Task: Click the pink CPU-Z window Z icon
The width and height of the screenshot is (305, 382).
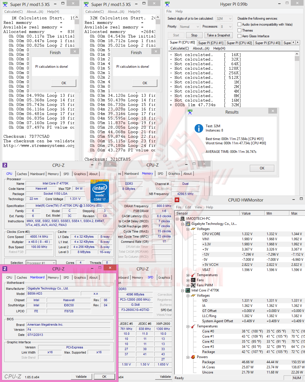Action: pyautogui.click(x=5, y=269)
